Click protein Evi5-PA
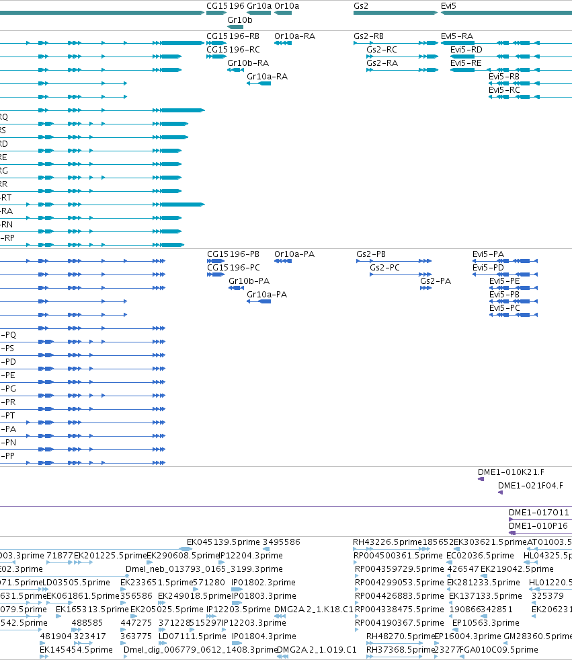 pos(488,254)
